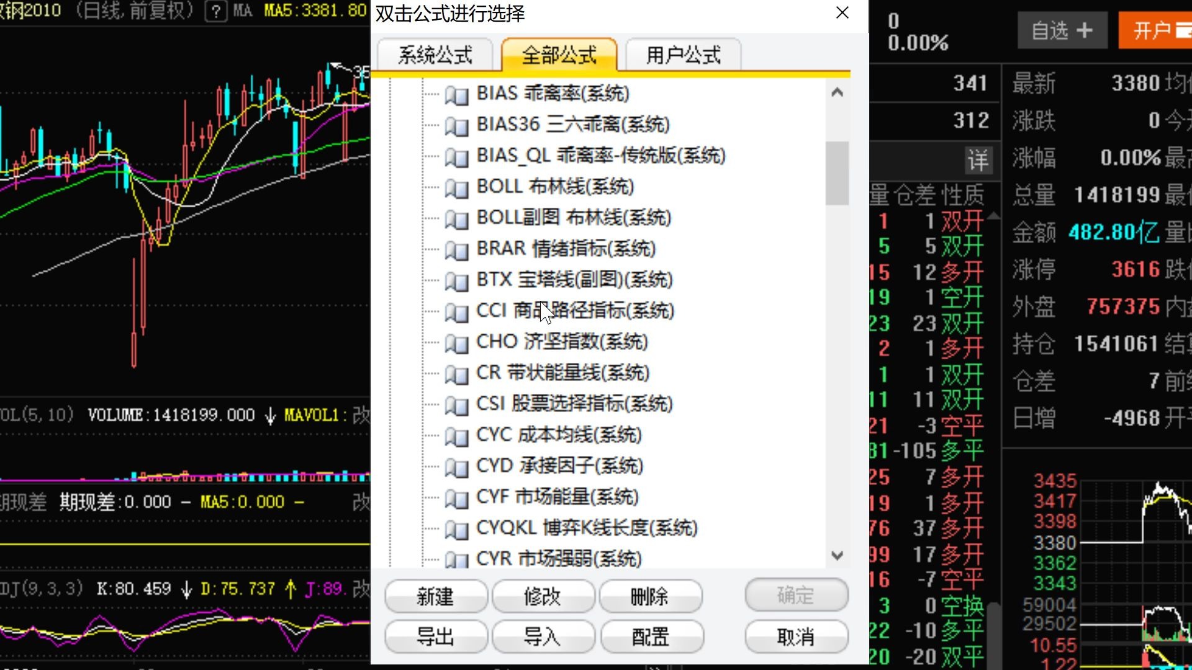Click the 修改 button
This screenshot has height=670, width=1192.
(543, 596)
